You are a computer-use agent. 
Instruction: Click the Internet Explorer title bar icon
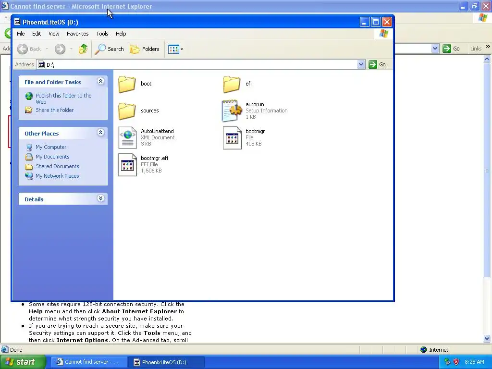[x=4, y=6]
